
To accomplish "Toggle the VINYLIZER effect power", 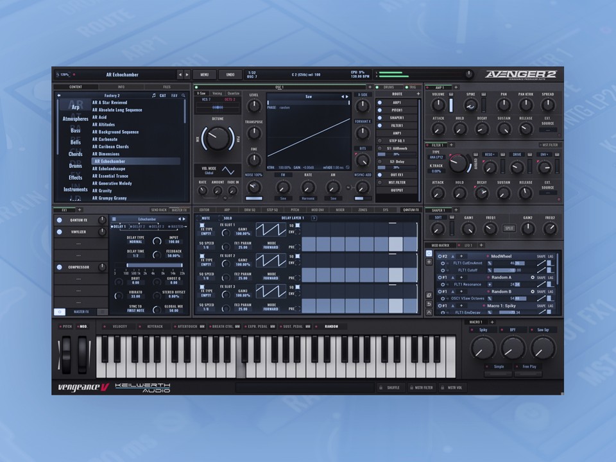I will pyautogui.click(x=59, y=232).
